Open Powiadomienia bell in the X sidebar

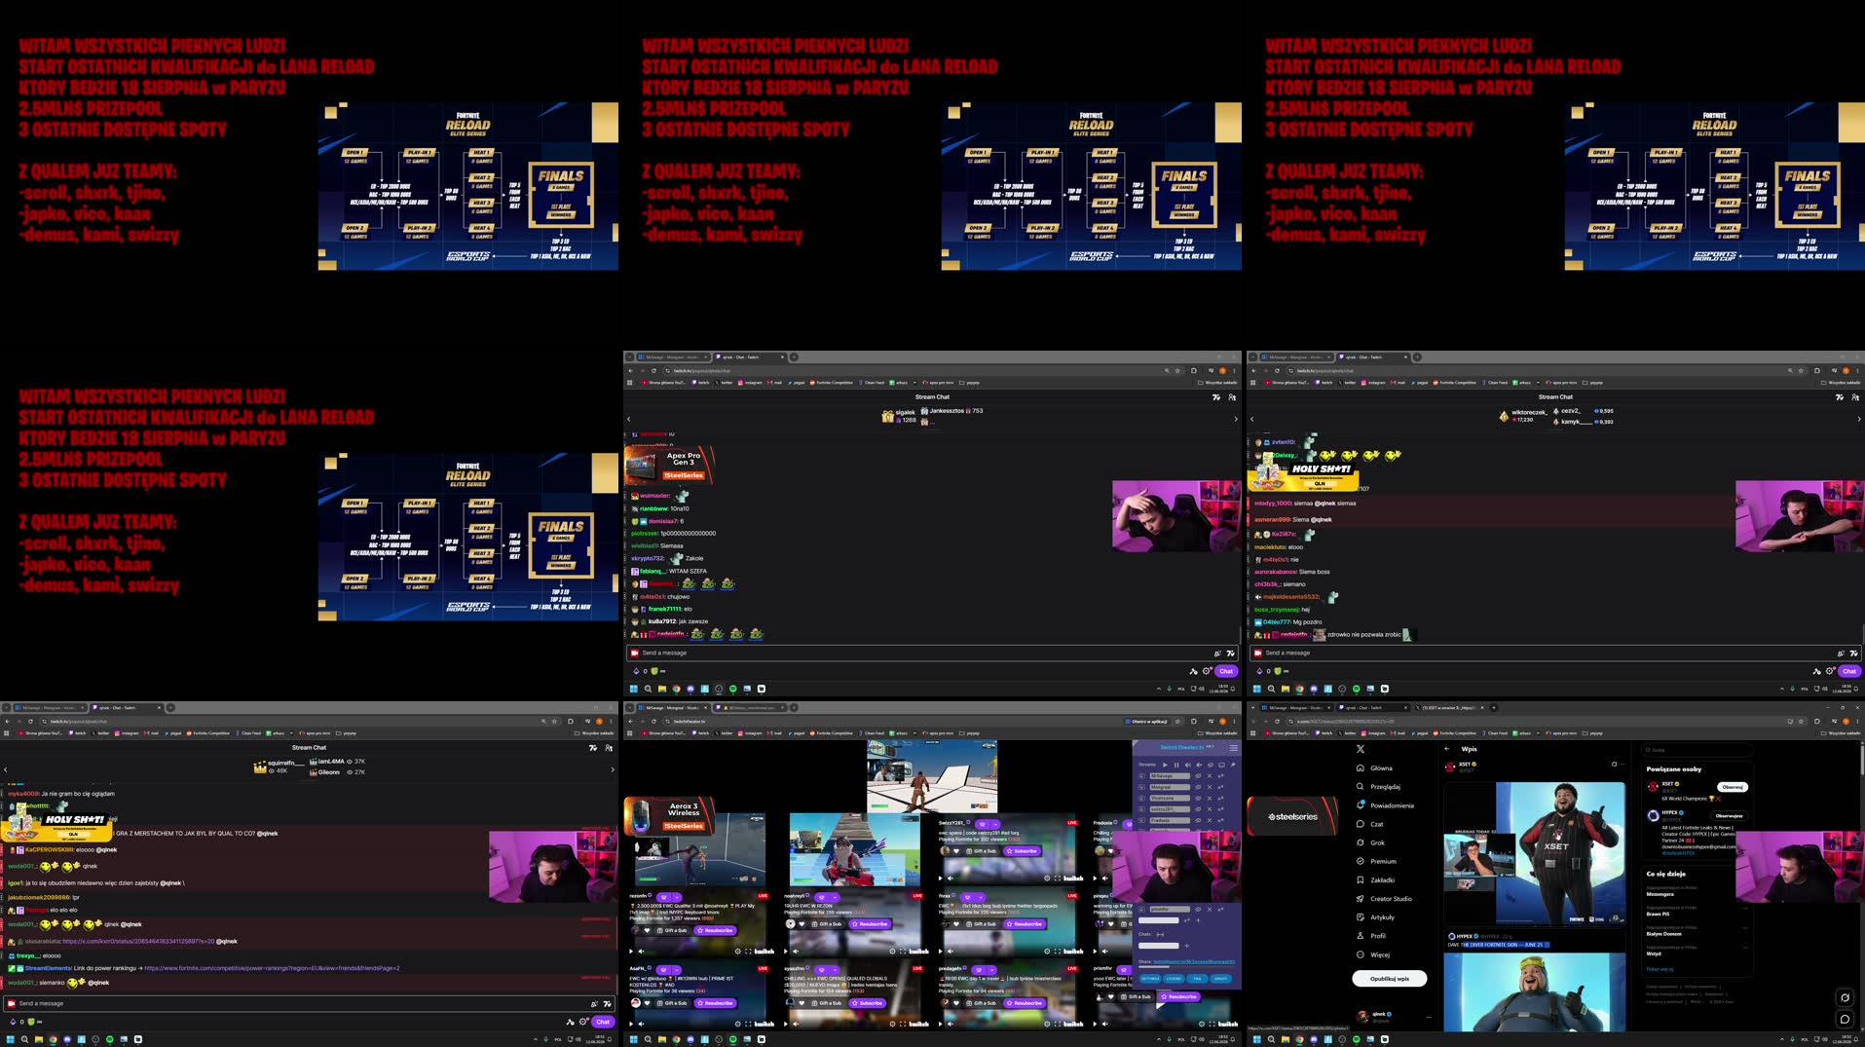1385,805
